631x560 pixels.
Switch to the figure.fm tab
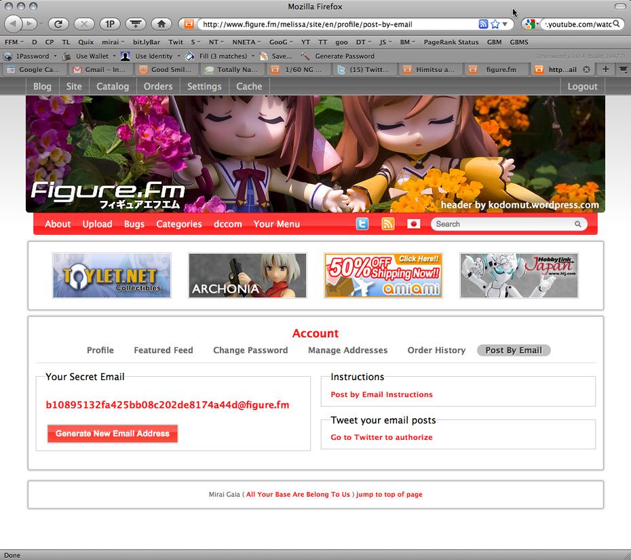497,70
